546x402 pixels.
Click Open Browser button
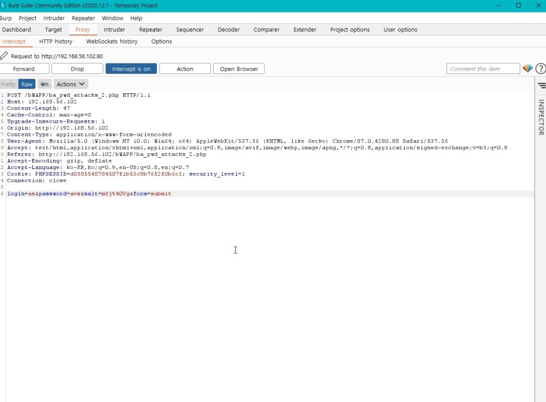click(239, 68)
